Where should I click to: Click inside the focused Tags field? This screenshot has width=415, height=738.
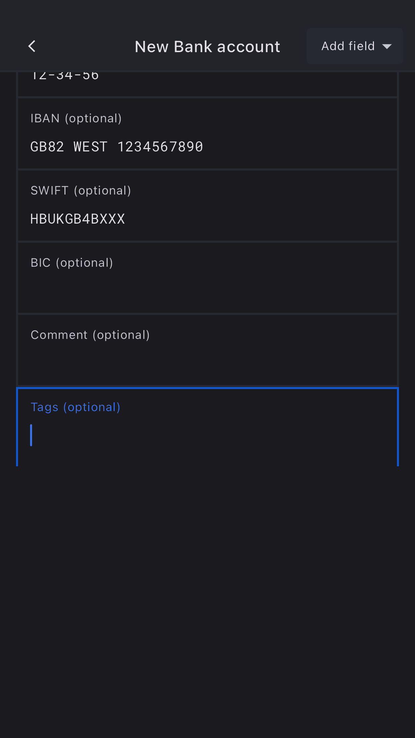click(207, 435)
